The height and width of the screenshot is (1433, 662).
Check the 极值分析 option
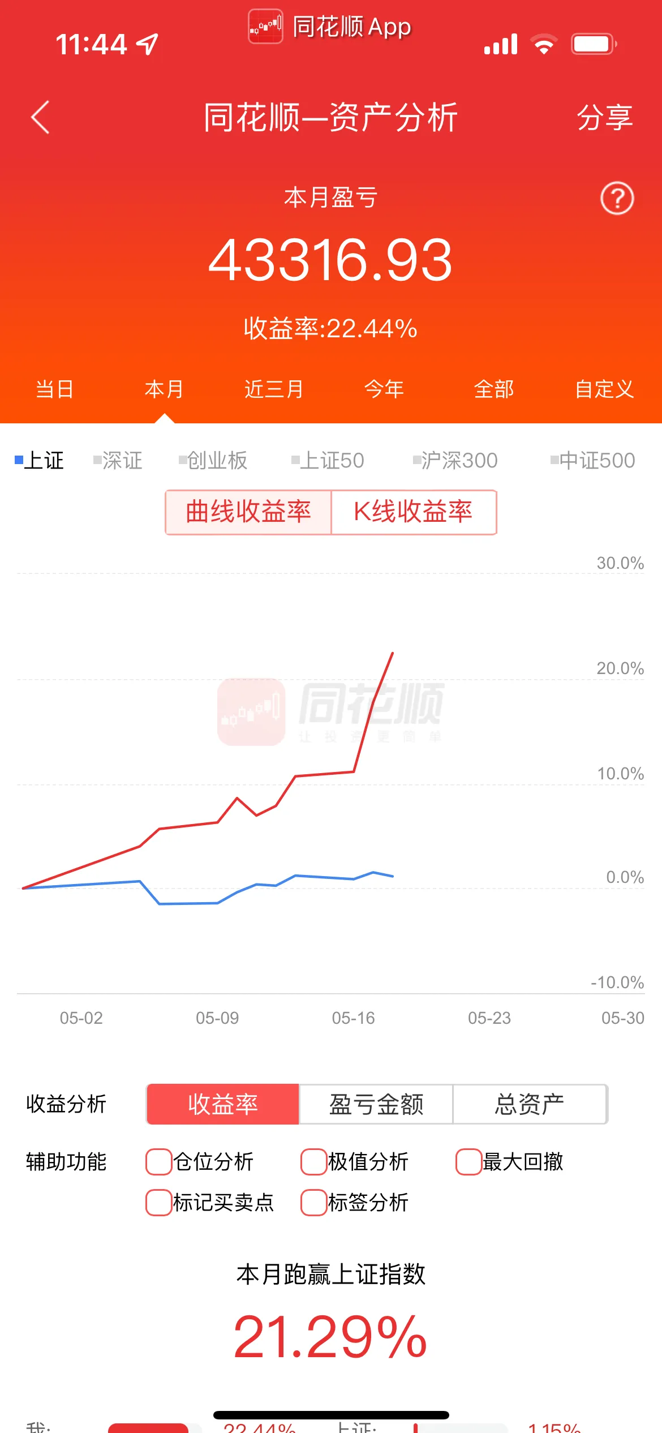pos(313,1162)
